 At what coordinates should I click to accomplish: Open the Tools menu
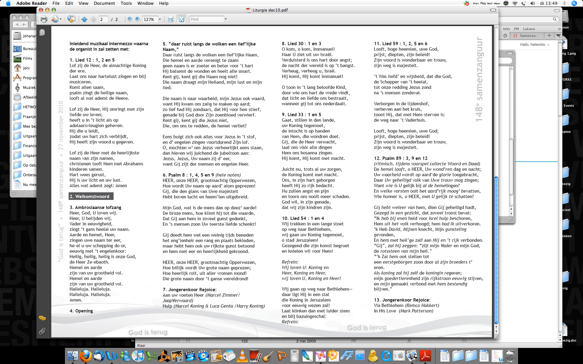126,3
